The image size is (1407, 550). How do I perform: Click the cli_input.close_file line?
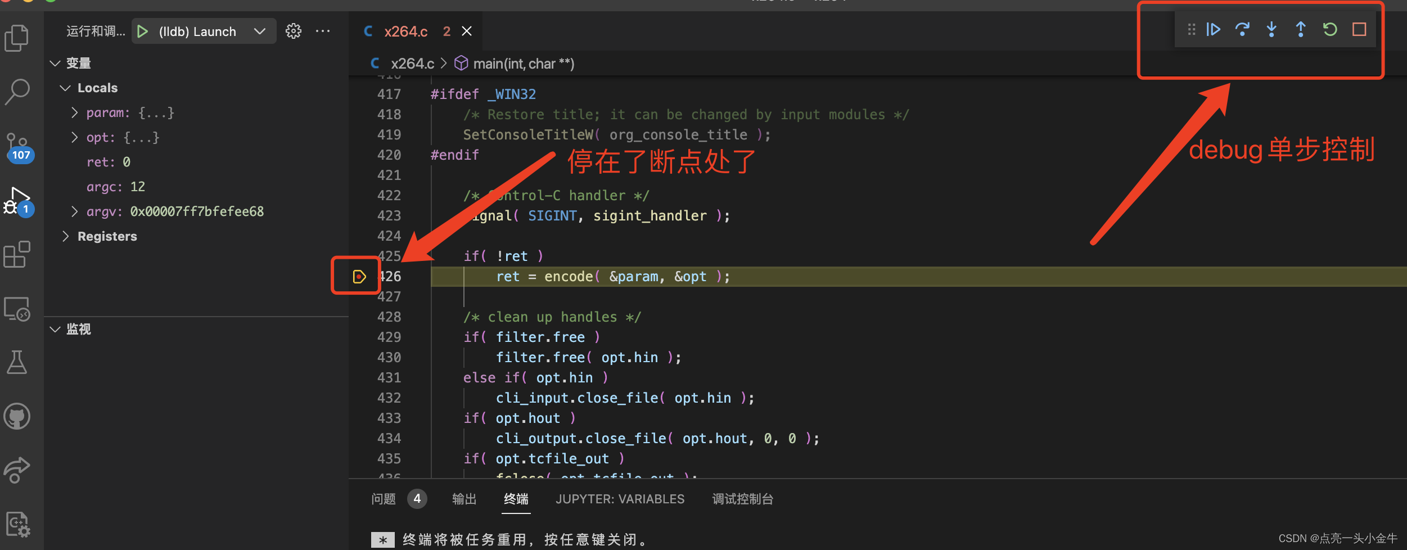[625, 398]
